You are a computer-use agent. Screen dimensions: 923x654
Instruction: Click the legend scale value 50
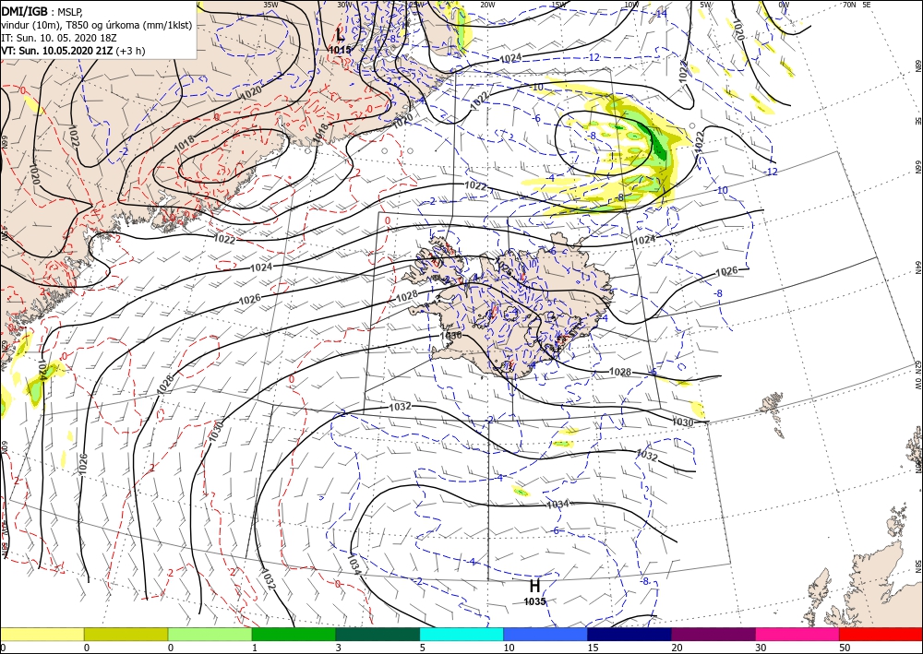click(845, 648)
